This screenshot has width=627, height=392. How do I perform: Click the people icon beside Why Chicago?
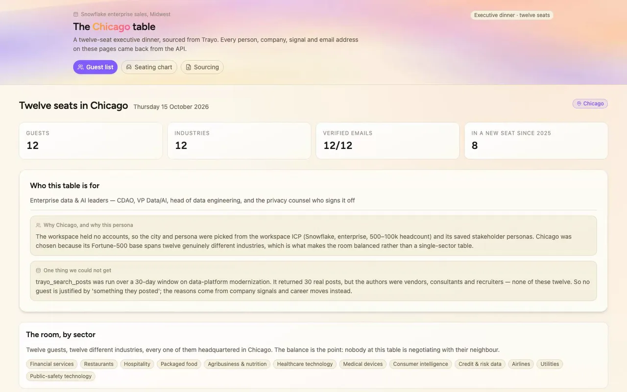38,225
